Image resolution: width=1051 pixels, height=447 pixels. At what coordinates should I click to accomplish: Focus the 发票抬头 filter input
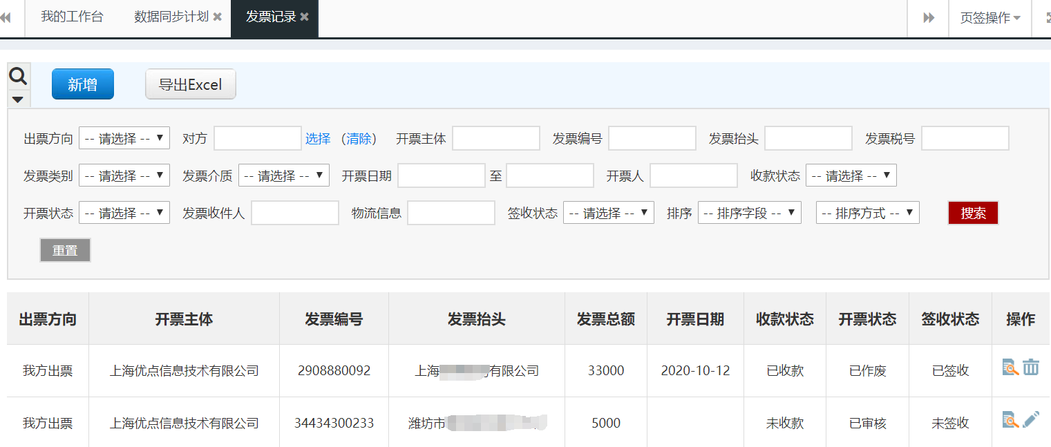pyautogui.click(x=808, y=138)
